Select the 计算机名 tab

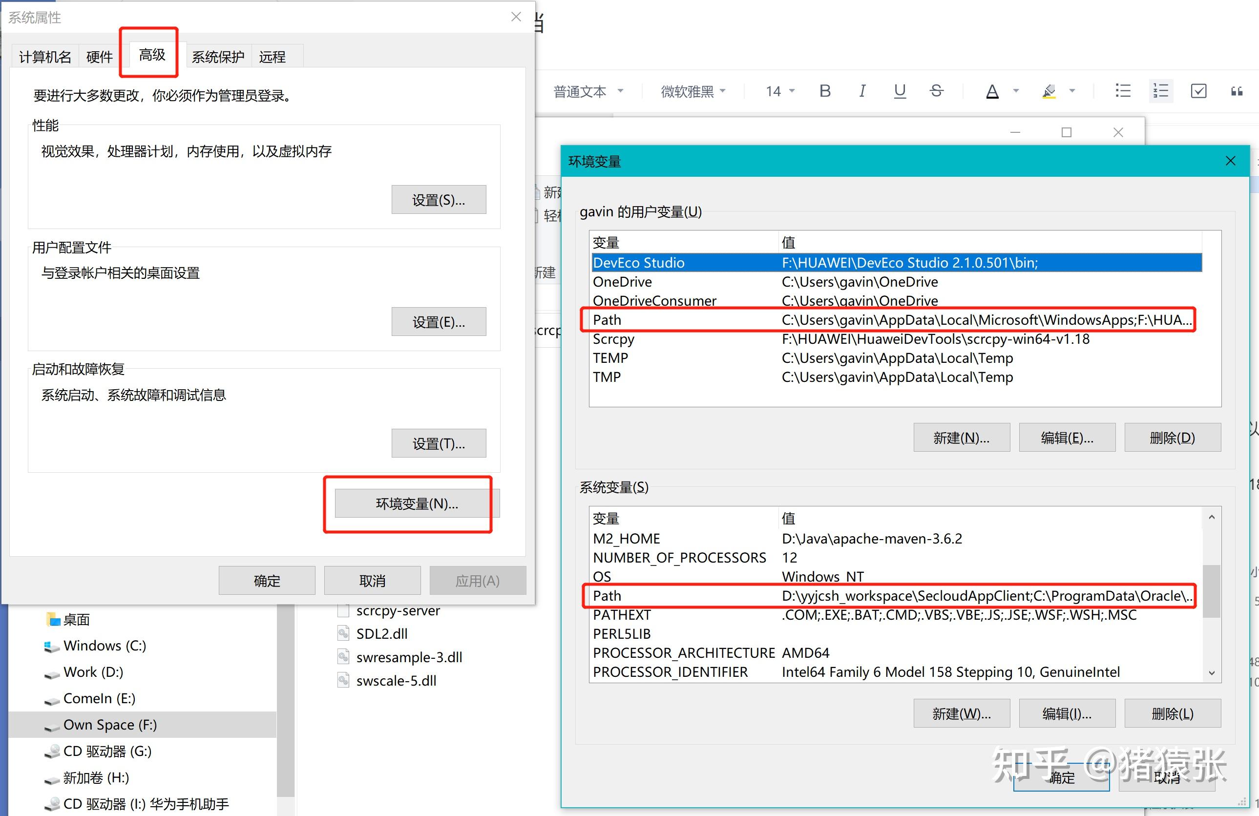click(44, 57)
